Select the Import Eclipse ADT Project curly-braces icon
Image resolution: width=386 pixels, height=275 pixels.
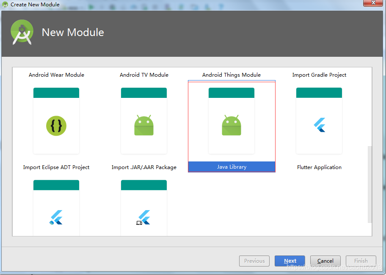tap(56, 126)
